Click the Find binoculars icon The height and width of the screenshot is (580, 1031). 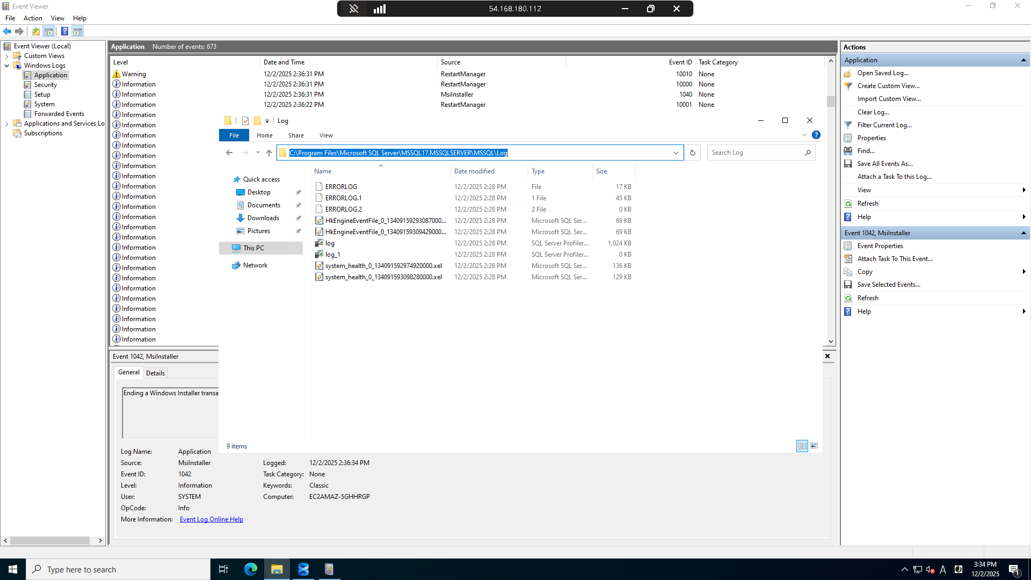pos(848,151)
